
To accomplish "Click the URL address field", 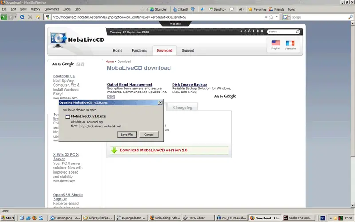I will click(x=158, y=17).
